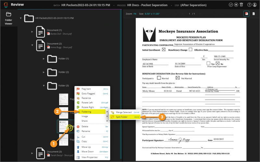Viewport: 260px width, 162px height.
Task: Click the Not Married checkbox on form
Action: click(177, 78)
